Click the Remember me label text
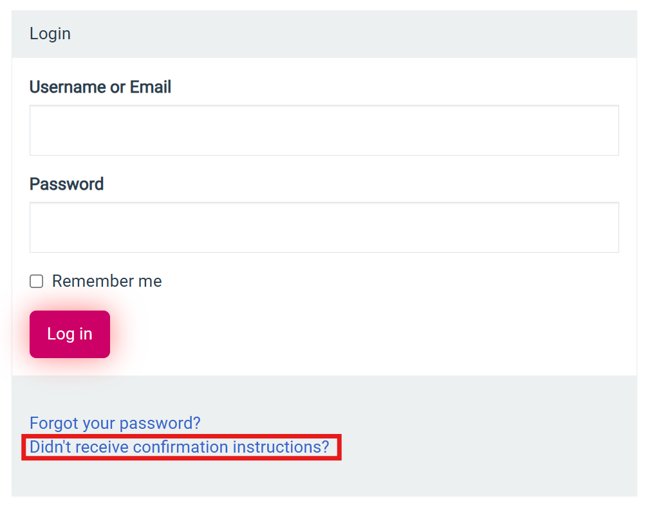The image size is (652, 506). pos(107,281)
